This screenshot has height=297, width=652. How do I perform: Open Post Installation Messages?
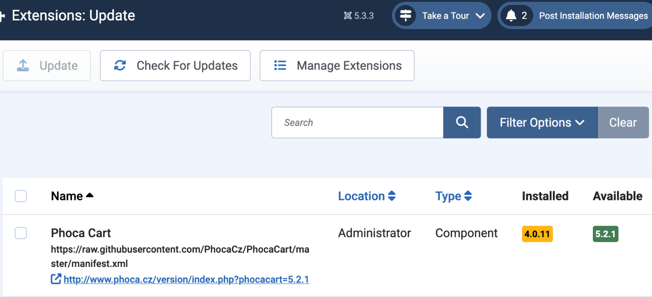click(x=593, y=16)
